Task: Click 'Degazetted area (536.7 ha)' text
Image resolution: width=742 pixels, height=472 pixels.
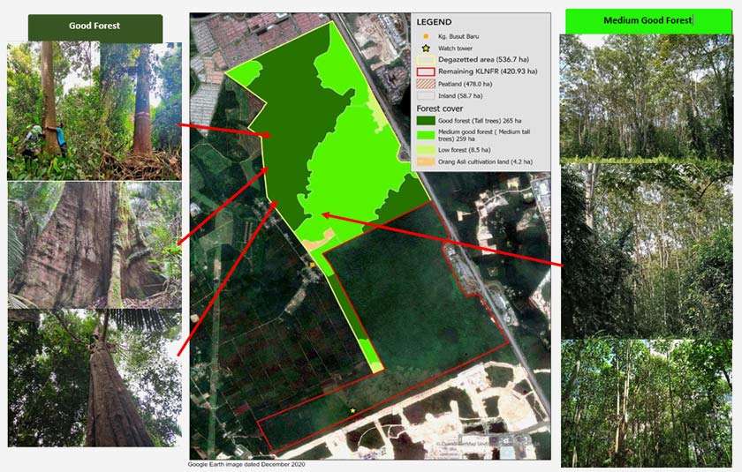Action: tap(484, 59)
